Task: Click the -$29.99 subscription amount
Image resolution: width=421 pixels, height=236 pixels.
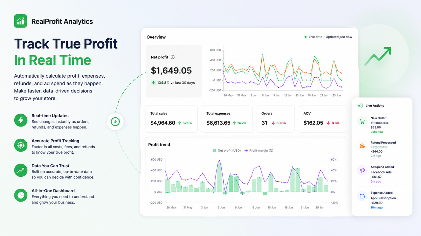Action: pos(377,203)
